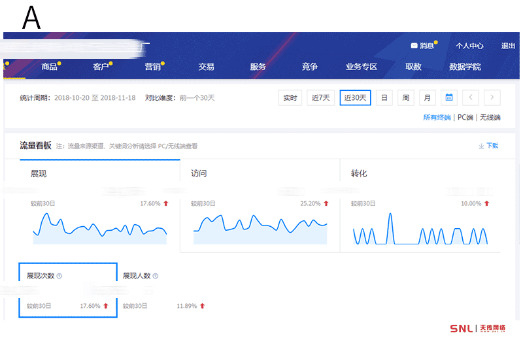This screenshot has width=523, height=353.
Task: Click 退出 to log out
Action: coord(508,46)
